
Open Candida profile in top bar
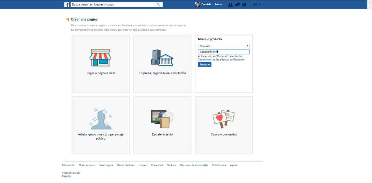click(203, 5)
